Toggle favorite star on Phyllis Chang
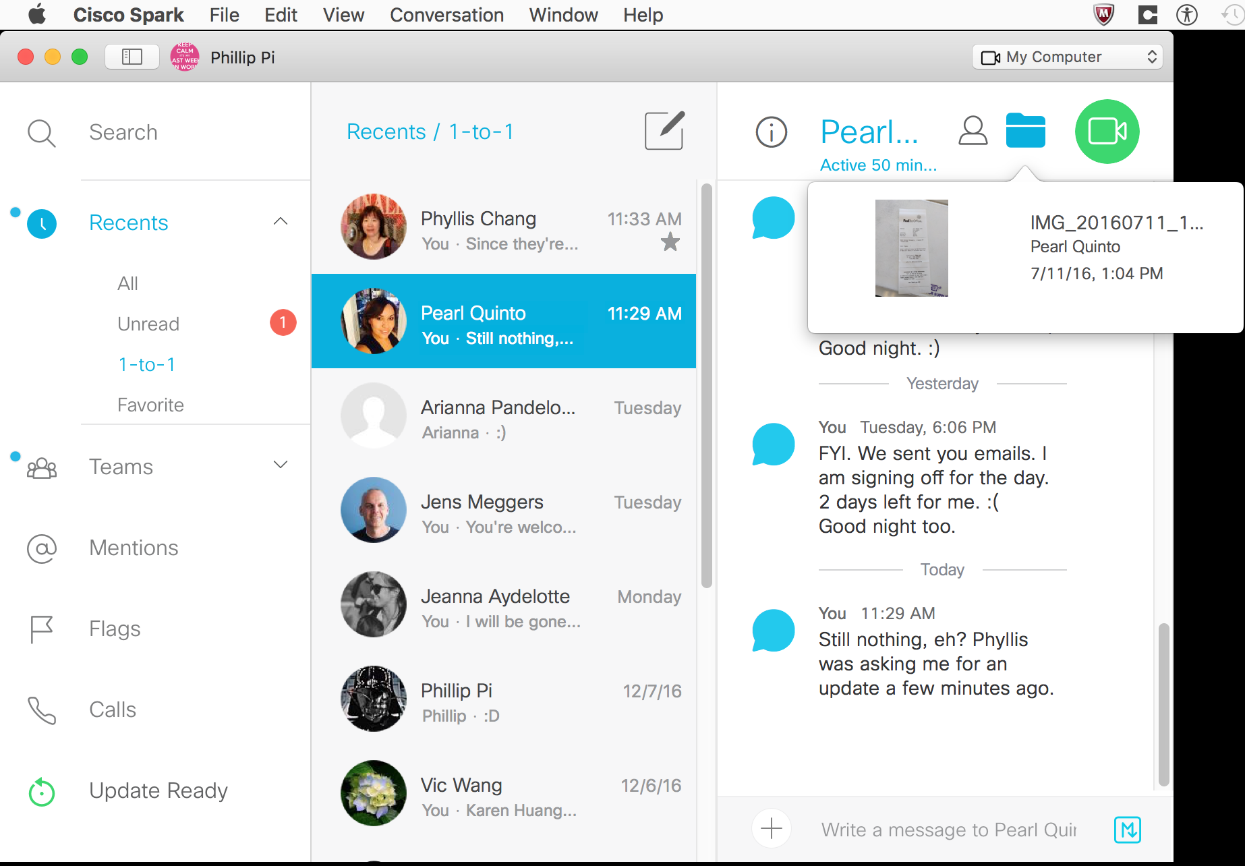 tap(670, 241)
